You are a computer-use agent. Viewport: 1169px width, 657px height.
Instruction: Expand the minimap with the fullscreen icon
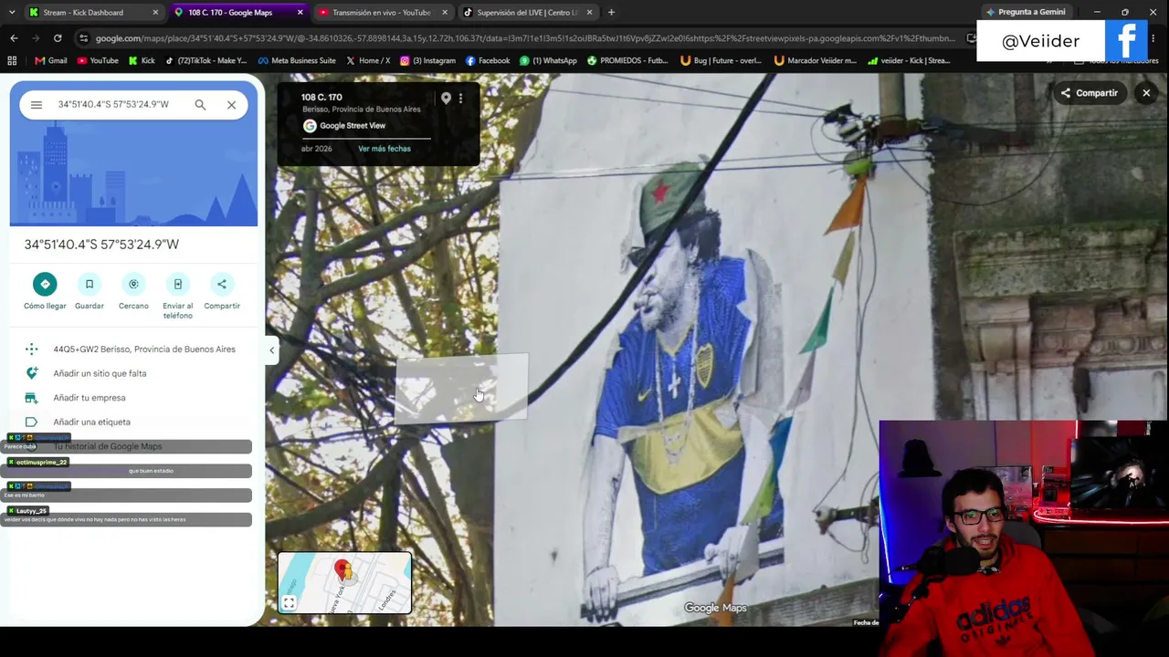pyautogui.click(x=289, y=603)
